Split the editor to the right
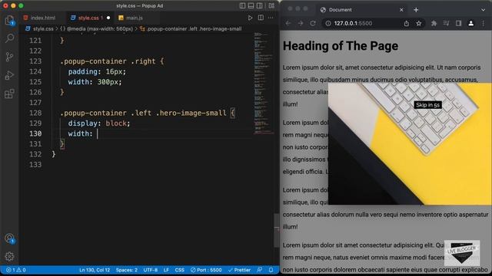The width and height of the screenshot is (492, 276). 261,18
